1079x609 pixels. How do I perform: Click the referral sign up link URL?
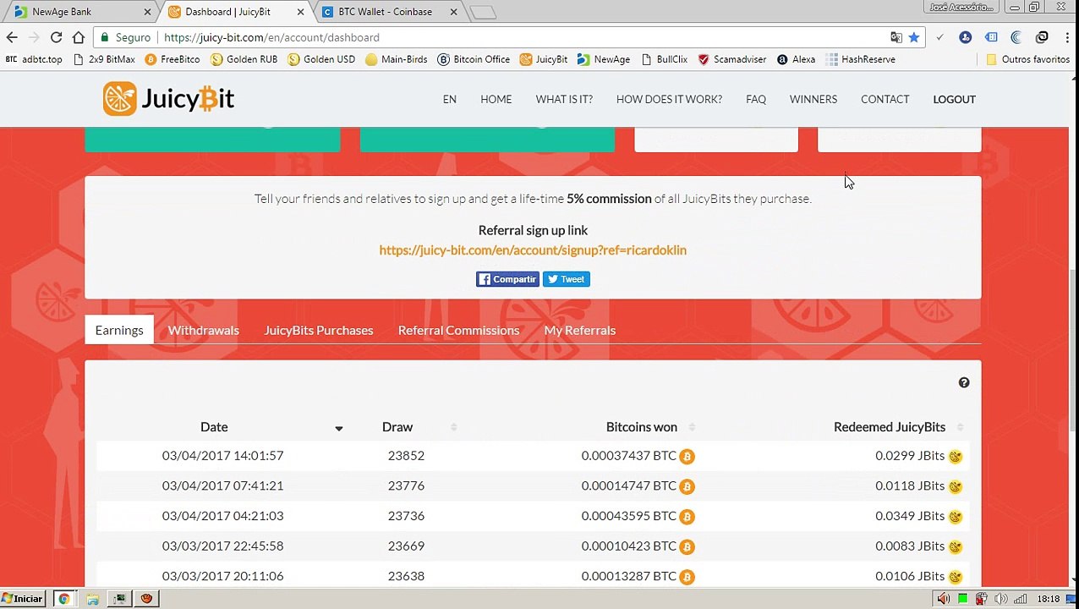pos(533,250)
